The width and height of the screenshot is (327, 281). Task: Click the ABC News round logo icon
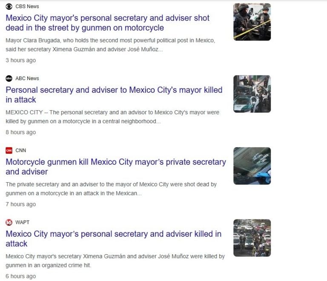9,78
